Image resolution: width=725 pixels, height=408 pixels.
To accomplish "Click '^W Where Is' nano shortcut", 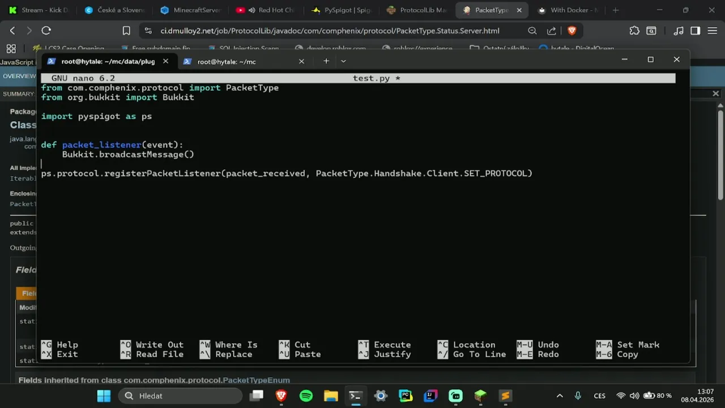I will [228, 345].
